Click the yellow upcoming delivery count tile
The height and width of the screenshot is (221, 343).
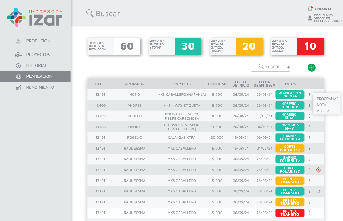pos(249,46)
